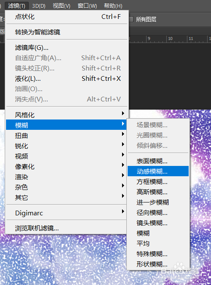The height and width of the screenshot is (285, 211).
Task: Open 滤镜库(G)... filter gallery
Action: click(67, 48)
